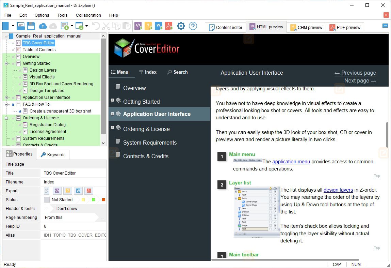
Task: Open the Help menu
Action: point(113,15)
